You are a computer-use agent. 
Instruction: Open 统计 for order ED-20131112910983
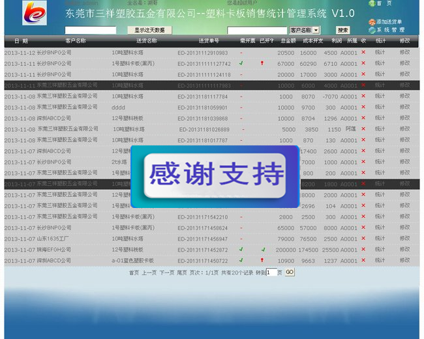[380, 52]
